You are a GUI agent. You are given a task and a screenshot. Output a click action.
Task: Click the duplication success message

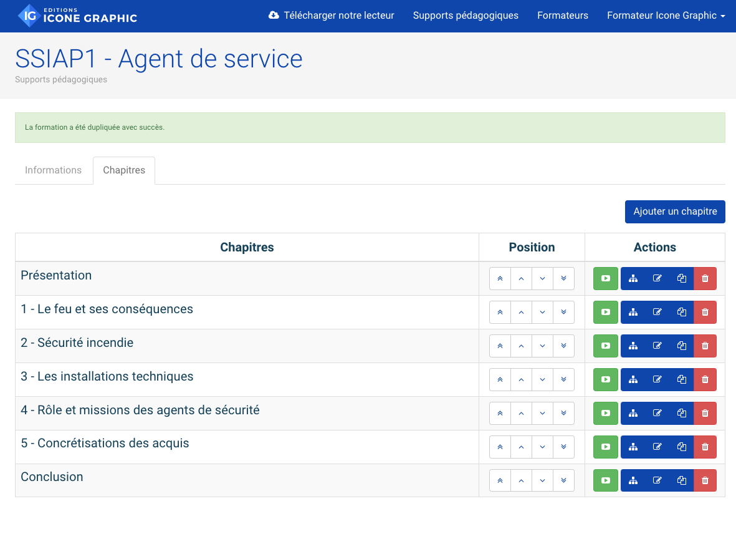tap(95, 127)
